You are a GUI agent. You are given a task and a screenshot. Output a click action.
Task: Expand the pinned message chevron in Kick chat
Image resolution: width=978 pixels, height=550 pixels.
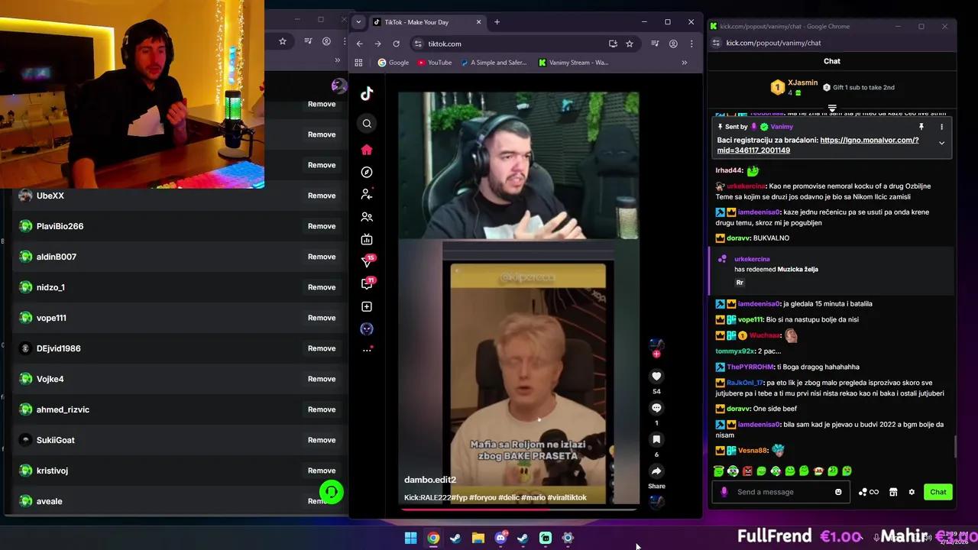[941, 143]
